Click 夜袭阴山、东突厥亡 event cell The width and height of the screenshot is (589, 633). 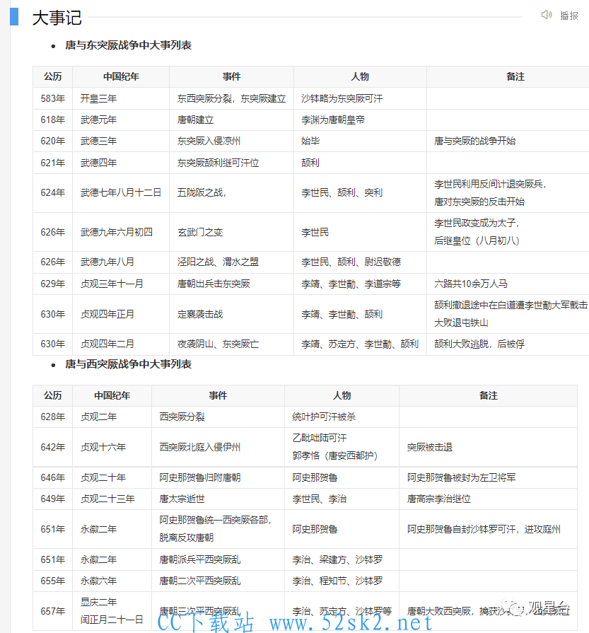232,344
